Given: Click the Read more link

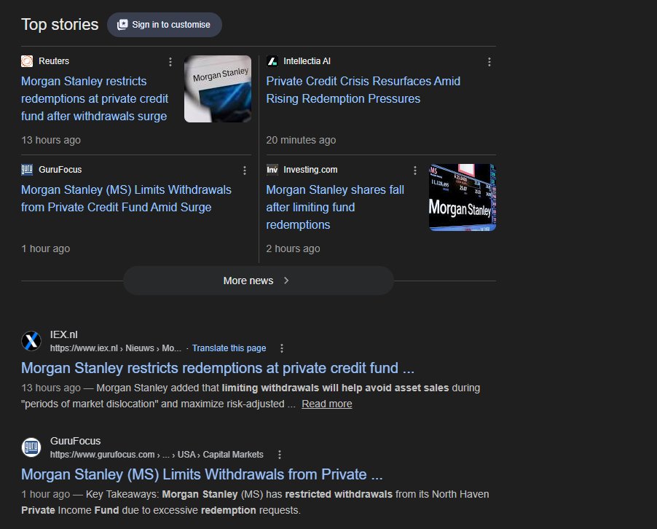Looking at the screenshot, I should (327, 404).
